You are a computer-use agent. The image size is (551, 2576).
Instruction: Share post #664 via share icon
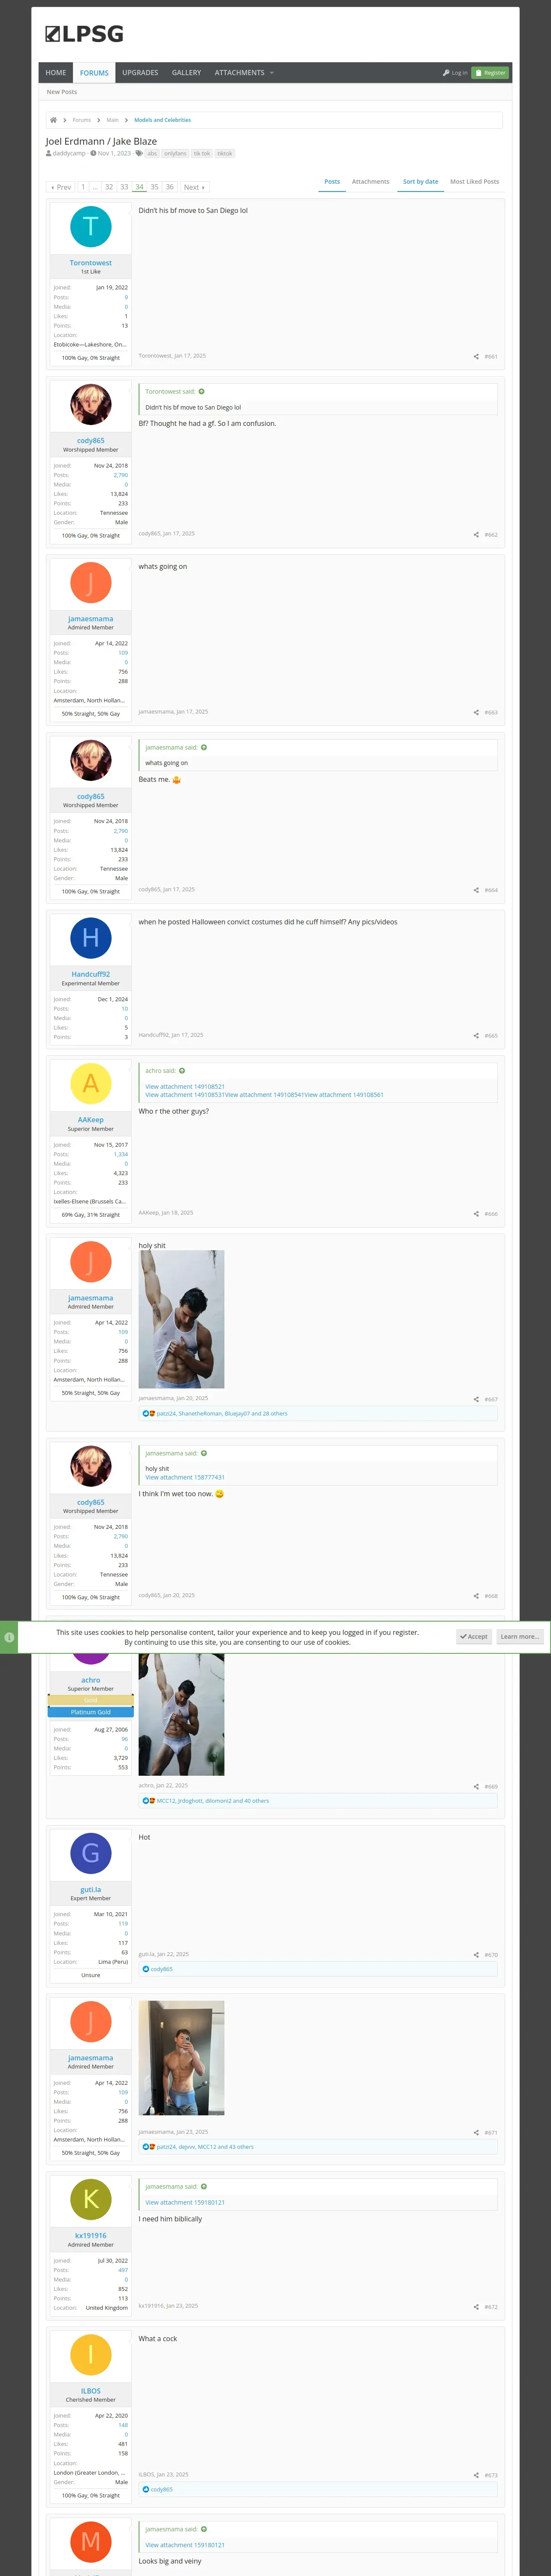[x=476, y=890]
